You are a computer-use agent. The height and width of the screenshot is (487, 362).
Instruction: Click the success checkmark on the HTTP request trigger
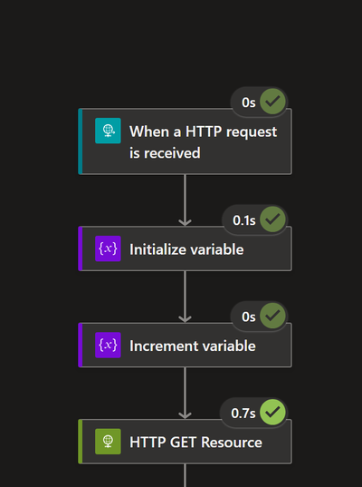pyautogui.click(x=272, y=102)
